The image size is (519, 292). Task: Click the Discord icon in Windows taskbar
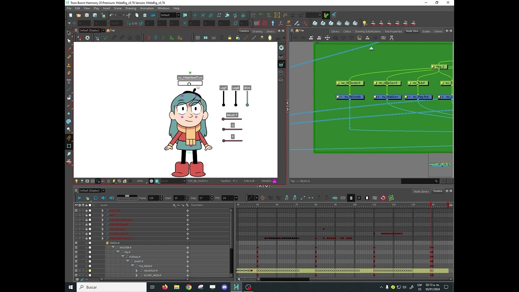224,287
